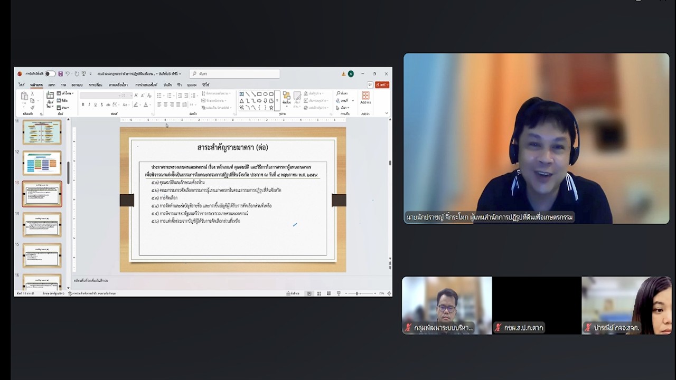Click the Arrange shapes icon
Viewport: 676px width, 380px height.
point(286,97)
